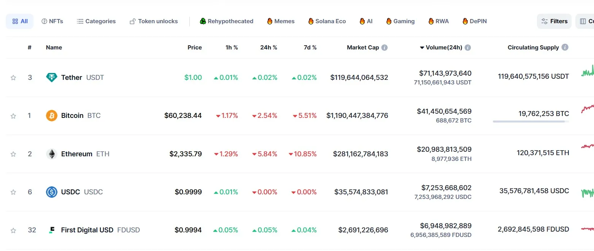Open Tether 7-day sparkline chart
Screen dimensions: 594x251
coord(588,71)
